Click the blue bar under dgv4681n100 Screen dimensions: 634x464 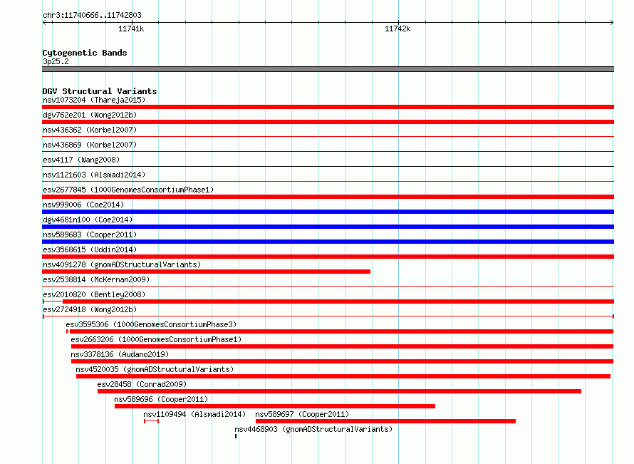coord(328,227)
